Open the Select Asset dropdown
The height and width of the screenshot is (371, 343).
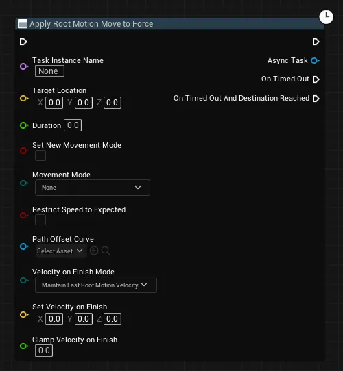point(60,251)
